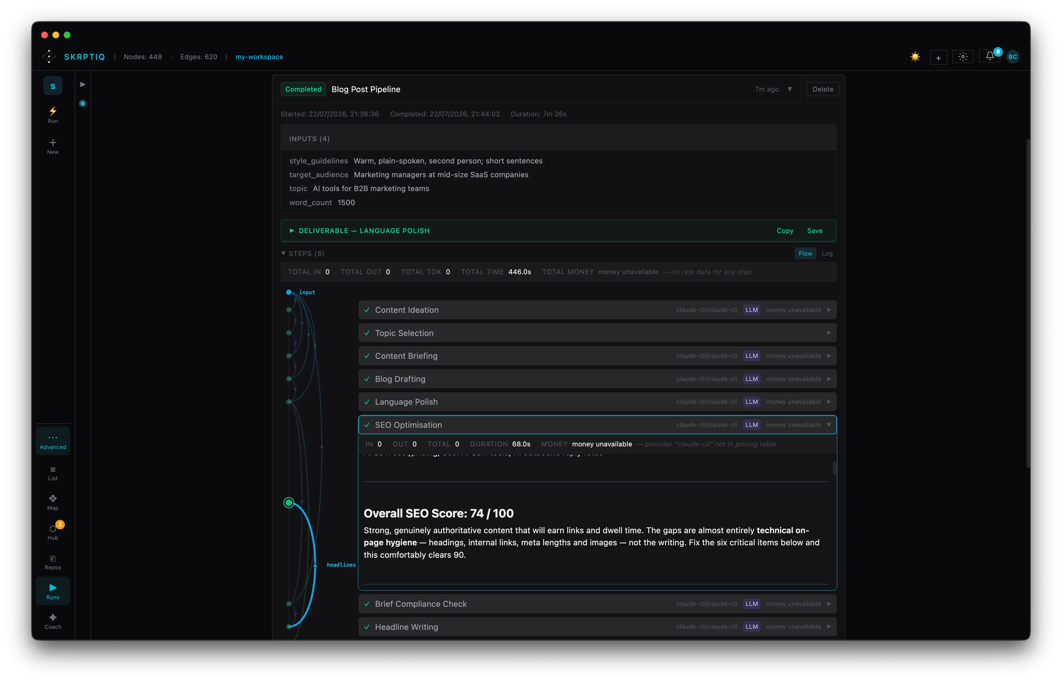Viewport: 1062px width, 682px height.
Task: Click the main page vertical scrollbar
Action: pos(1028,303)
